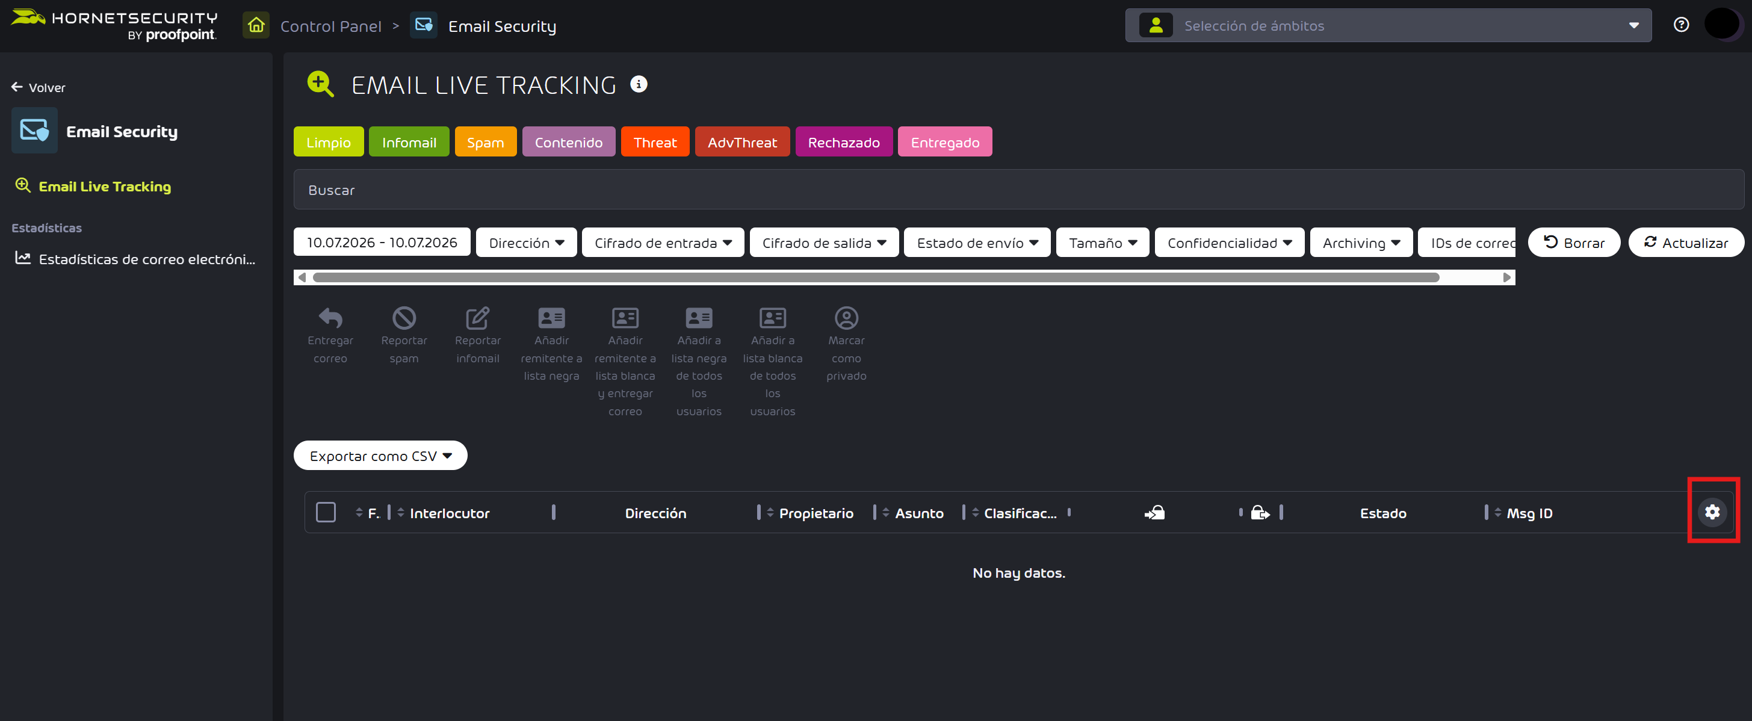Screen dimensions: 1752x721
Task: Open the Confidencialidad dropdown
Action: pos(1230,243)
